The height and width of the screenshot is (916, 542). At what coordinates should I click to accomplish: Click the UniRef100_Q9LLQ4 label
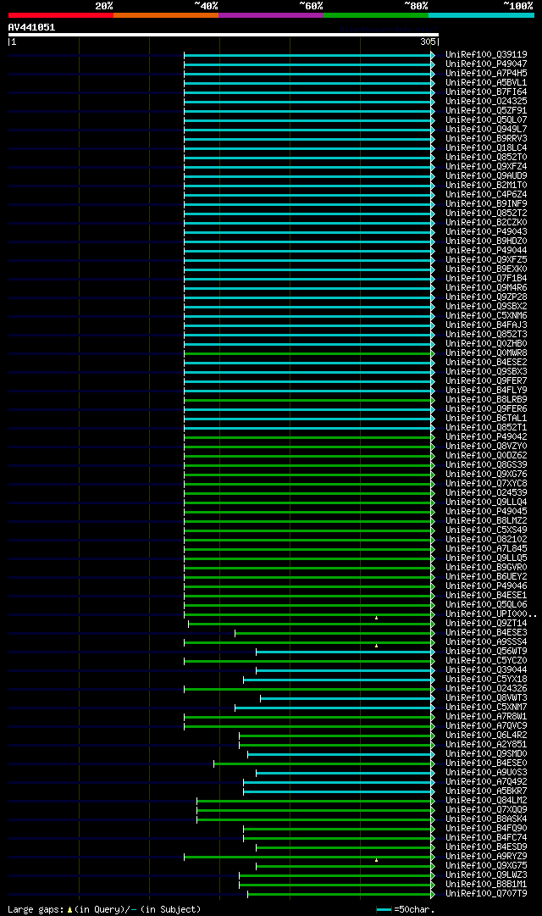coord(486,502)
